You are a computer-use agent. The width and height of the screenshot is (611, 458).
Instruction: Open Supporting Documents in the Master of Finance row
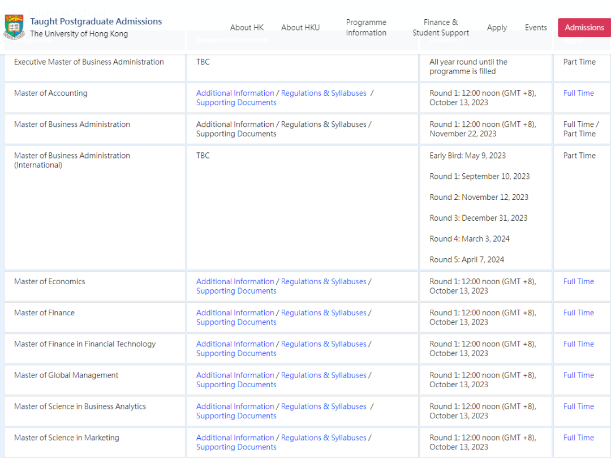pyautogui.click(x=236, y=322)
